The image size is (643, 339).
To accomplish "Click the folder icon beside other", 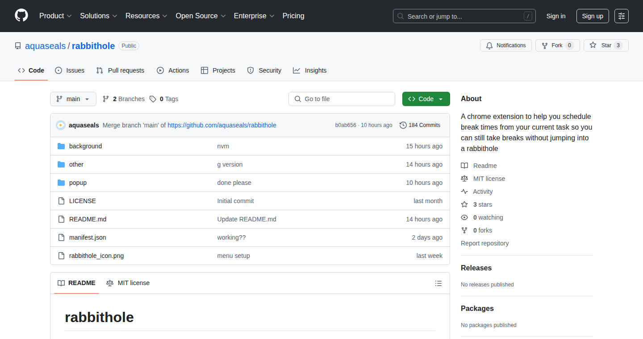I will point(61,164).
